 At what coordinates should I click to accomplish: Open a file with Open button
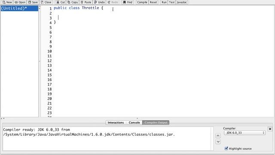[20, 2]
